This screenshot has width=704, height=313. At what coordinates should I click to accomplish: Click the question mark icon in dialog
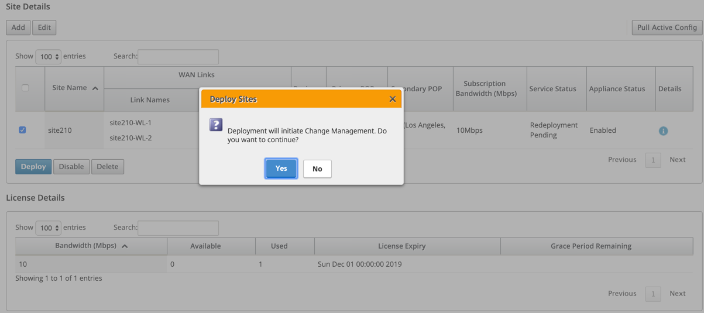pyautogui.click(x=216, y=125)
